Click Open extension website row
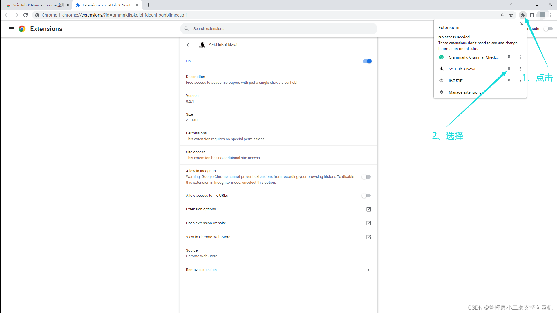 click(278, 223)
